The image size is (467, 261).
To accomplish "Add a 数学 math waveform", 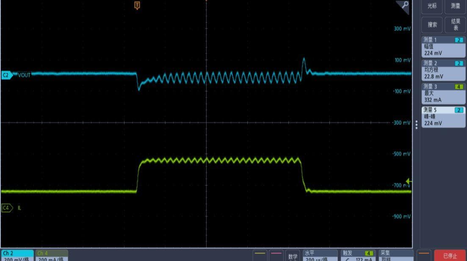I will pos(293,256).
